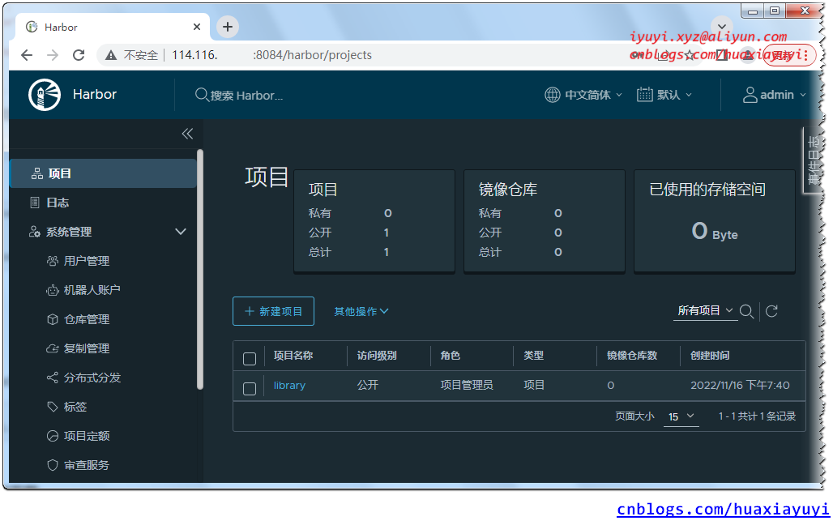Click the user management people icon

52,261
